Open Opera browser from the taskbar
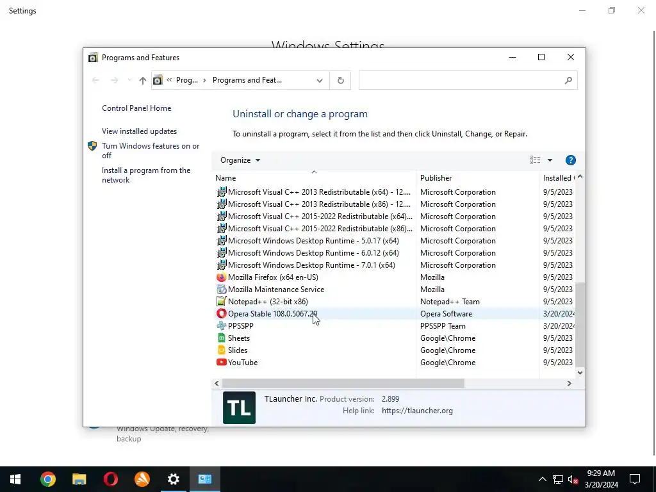 (x=110, y=479)
